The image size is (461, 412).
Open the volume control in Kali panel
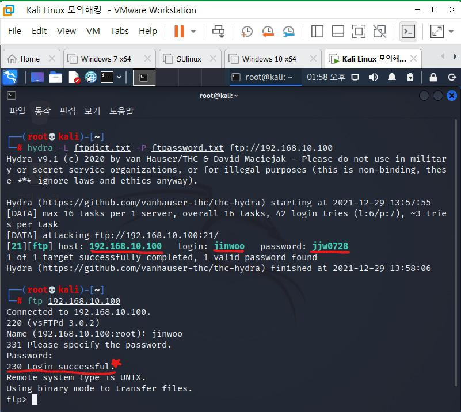374,77
